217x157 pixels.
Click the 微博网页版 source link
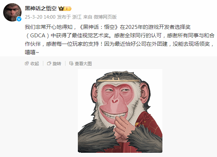[105, 17]
